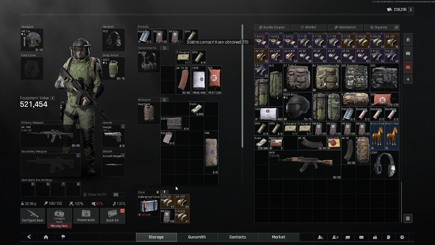Image resolution: width=435 pixels, height=245 pixels.
Task: Switch to the Gunsmith tab
Action: 197,237
